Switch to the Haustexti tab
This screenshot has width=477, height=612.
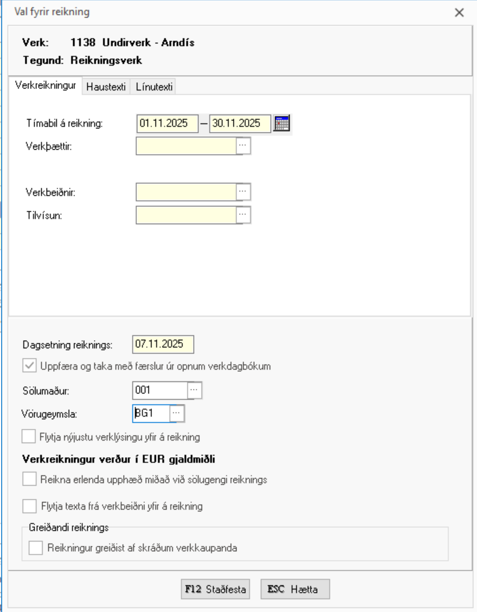coord(106,87)
